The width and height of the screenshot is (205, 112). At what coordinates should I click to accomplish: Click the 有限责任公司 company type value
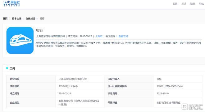(79, 103)
